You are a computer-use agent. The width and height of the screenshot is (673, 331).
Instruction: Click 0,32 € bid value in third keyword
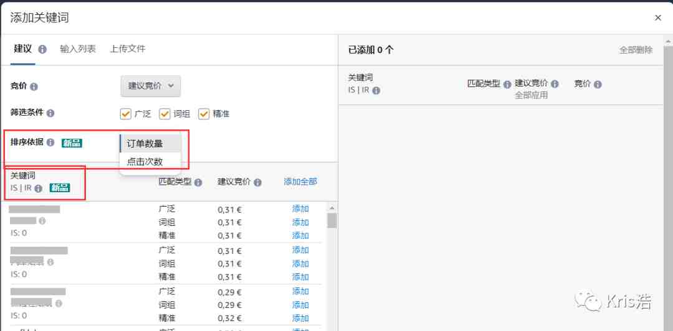click(x=229, y=319)
